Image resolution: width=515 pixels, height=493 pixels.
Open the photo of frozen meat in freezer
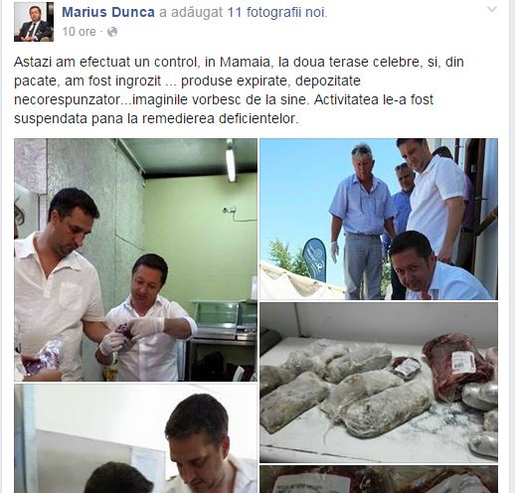tap(379, 383)
